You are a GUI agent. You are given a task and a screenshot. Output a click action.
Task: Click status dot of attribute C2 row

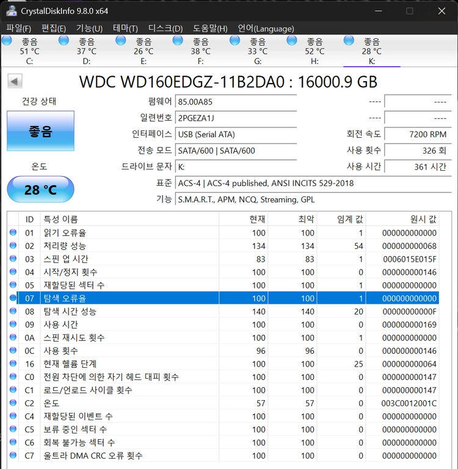point(13,403)
